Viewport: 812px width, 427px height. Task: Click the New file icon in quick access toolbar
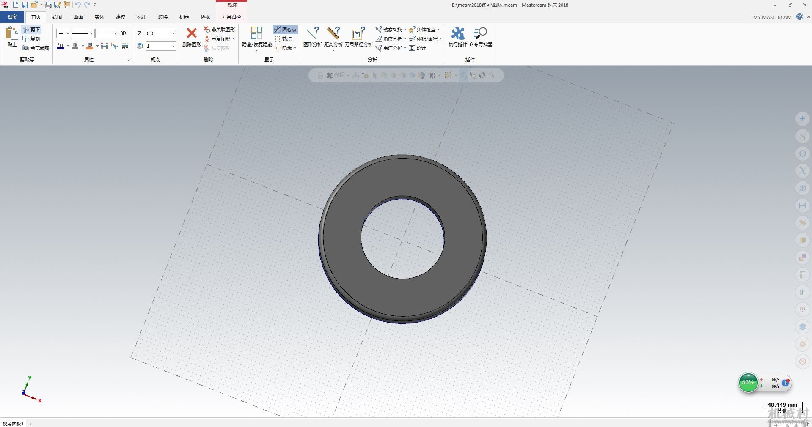[16, 5]
